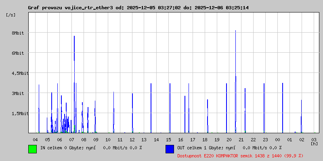323x161 pixels.
Task: Click the green IN legend color swatch
Action: (32, 149)
